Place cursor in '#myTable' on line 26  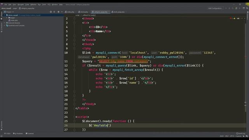click(x=101, y=125)
